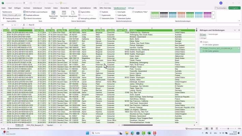The image size is (242, 136).
Task: Open the Location filter dropdown
Action: tap(173, 30)
